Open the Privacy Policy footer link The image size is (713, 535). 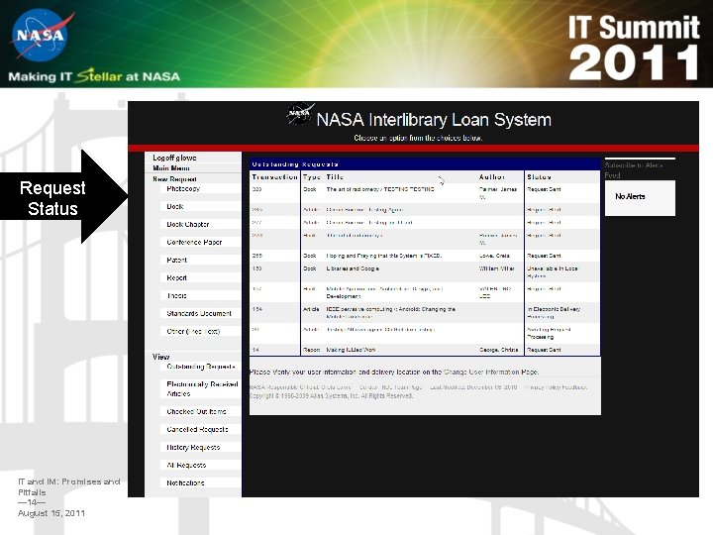point(543,387)
